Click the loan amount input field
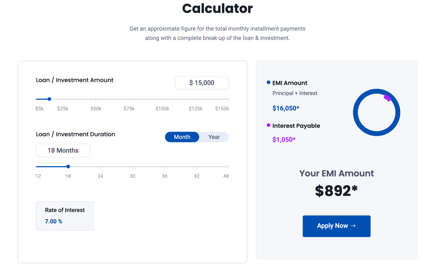 (x=202, y=83)
